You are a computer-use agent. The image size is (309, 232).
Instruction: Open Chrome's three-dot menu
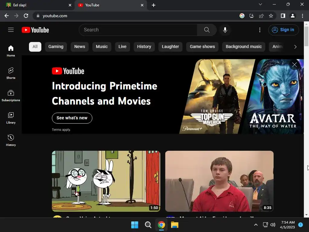click(302, 16)
